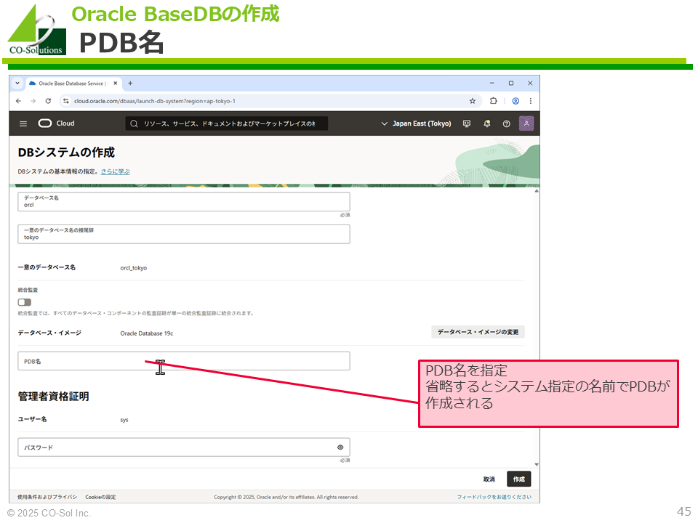Click the scrollbar up arrow
This screenshot has width=698, height=523.
[x=537, y=191]
